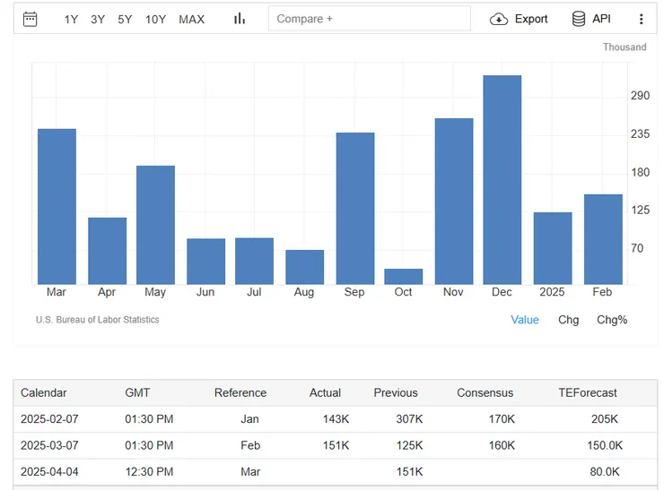Click the TEForecast column header
The image size is (664, 490).
(x=587, y=392)
